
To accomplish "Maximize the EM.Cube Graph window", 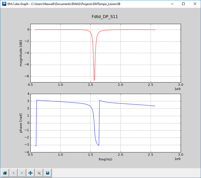I will coord(183,4).
